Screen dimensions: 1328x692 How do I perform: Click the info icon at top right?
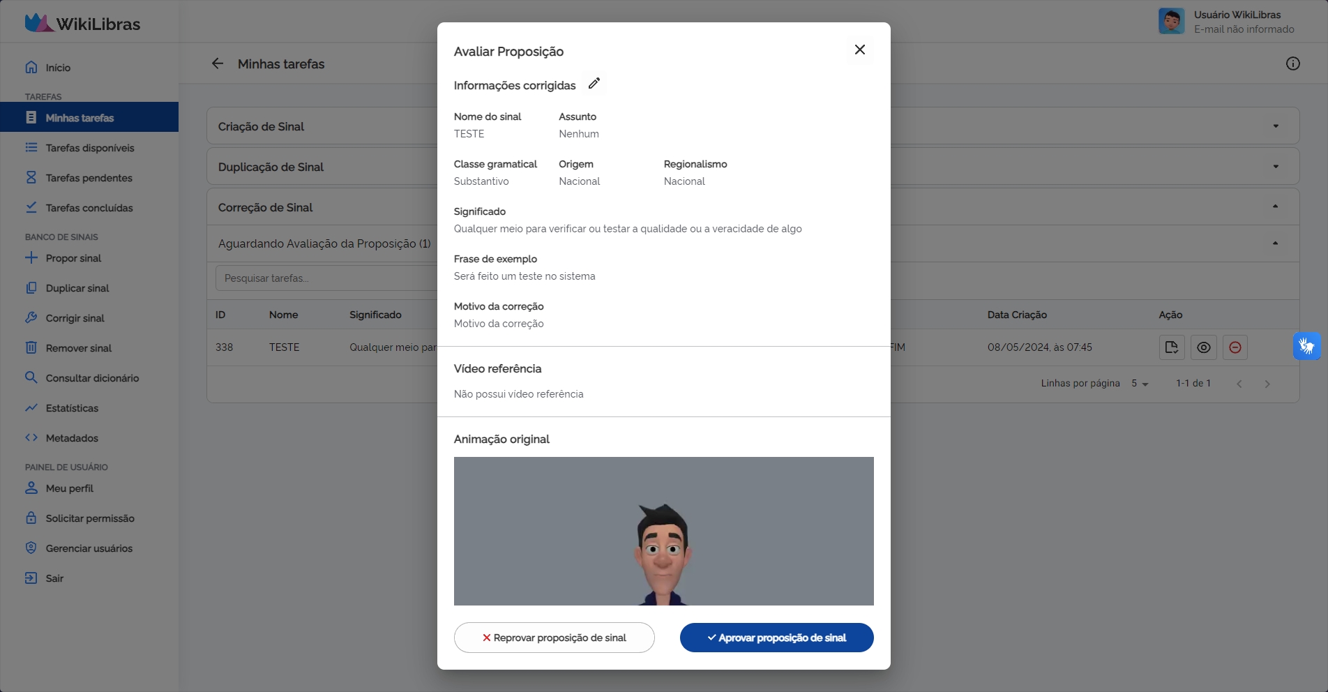(1292, 64)
